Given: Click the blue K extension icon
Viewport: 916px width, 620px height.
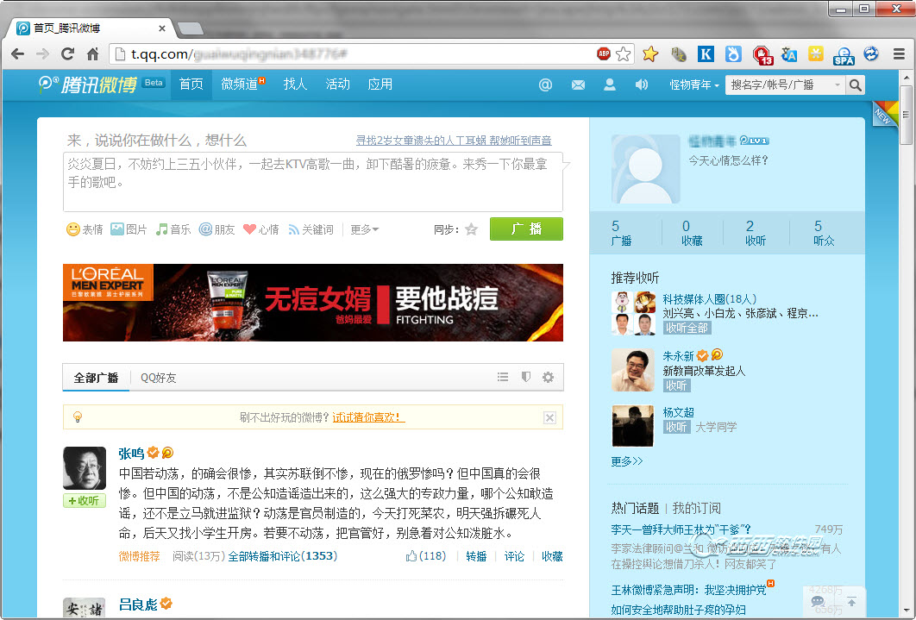Looking at the screenshot, I should pos(706,54).
